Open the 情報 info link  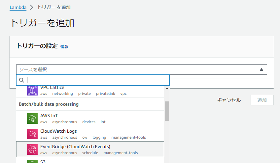(64, 46)
